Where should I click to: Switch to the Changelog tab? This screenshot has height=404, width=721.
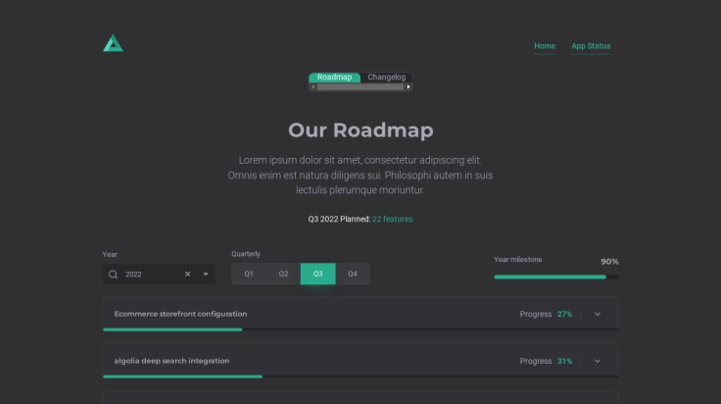(386, 77)
